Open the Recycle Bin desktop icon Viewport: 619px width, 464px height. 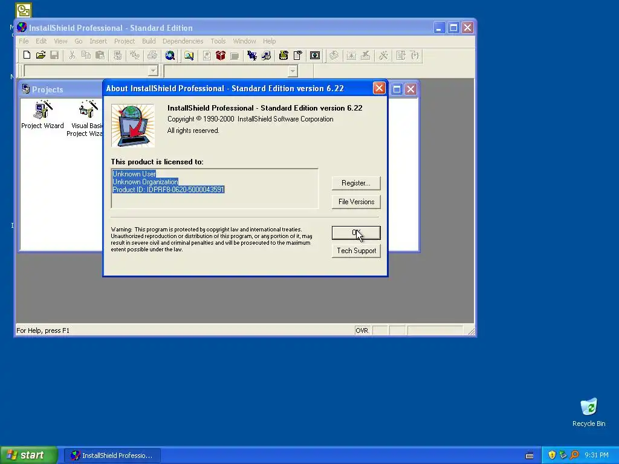point(589,412)
